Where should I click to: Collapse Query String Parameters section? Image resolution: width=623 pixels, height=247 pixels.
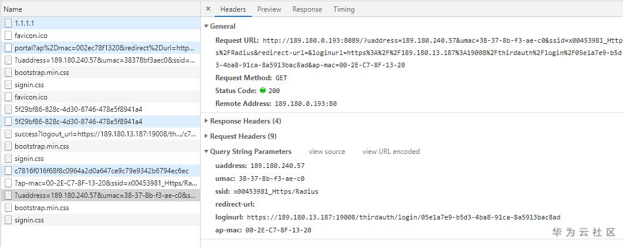pos(206,152)
